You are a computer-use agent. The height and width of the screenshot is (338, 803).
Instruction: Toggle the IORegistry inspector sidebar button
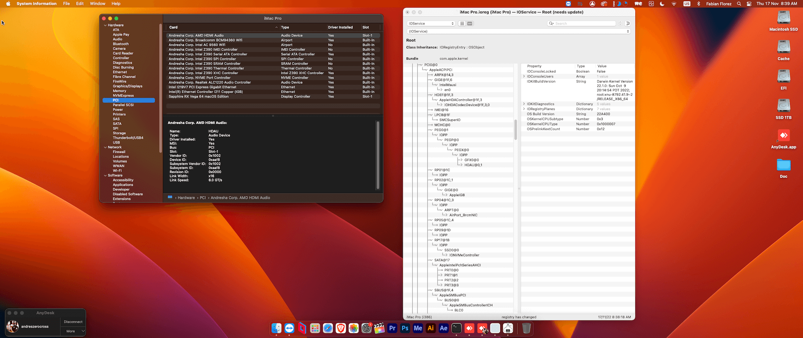pos(628,23)
